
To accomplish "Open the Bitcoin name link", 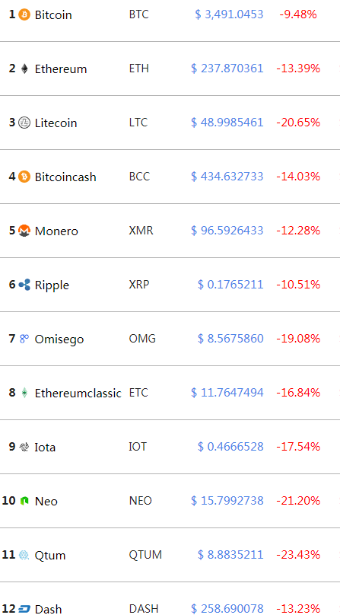I will click(53, 15).
